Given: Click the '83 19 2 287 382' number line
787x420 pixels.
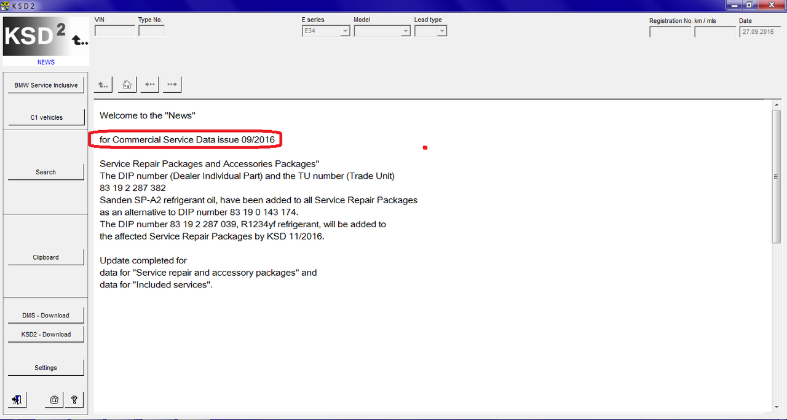Looking at the screenshot, I should [133, 188].
